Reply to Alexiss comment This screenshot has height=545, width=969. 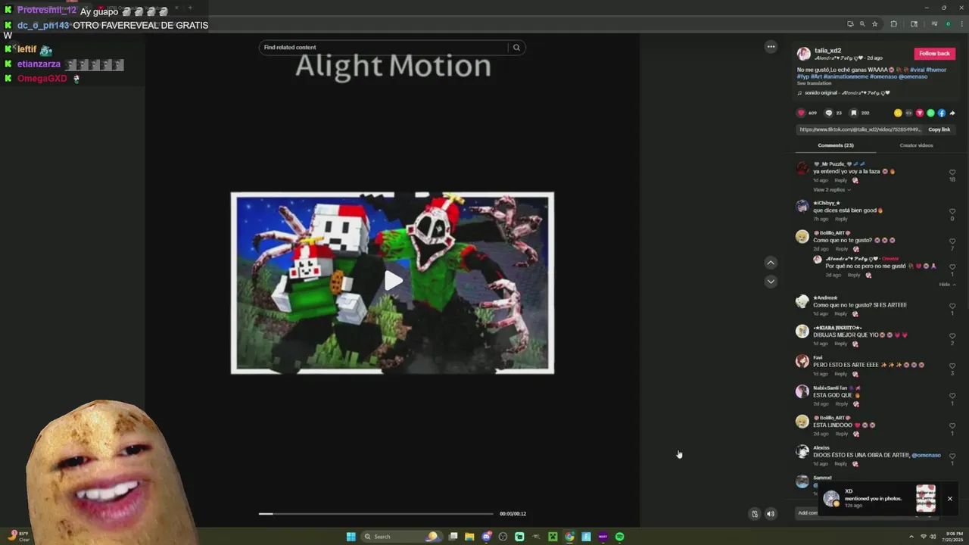click(x=841, y=464)
